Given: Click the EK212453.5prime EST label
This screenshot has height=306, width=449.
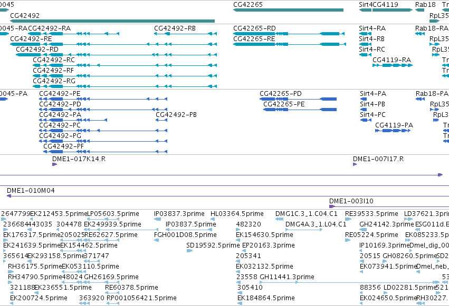Looking at the screenshot, I should (x=59, y=214).
